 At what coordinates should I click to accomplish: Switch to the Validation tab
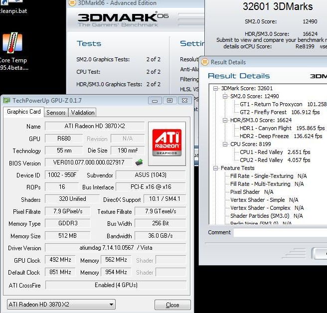(x=82, y=113)
